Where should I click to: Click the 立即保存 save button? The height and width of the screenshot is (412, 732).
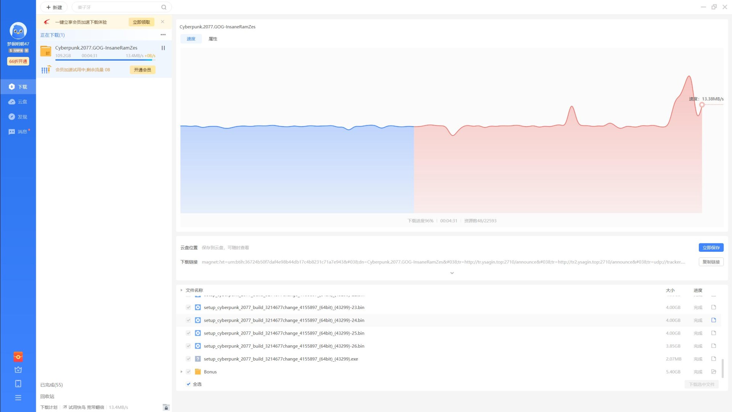click(711, 248)
